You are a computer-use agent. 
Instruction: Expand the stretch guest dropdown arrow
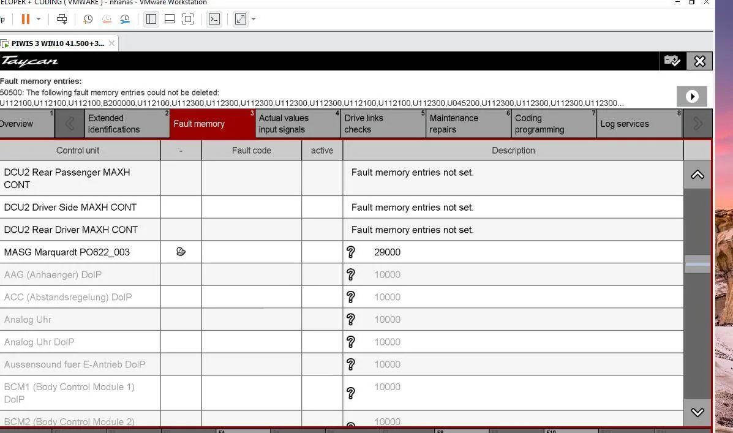click(254, 19)
